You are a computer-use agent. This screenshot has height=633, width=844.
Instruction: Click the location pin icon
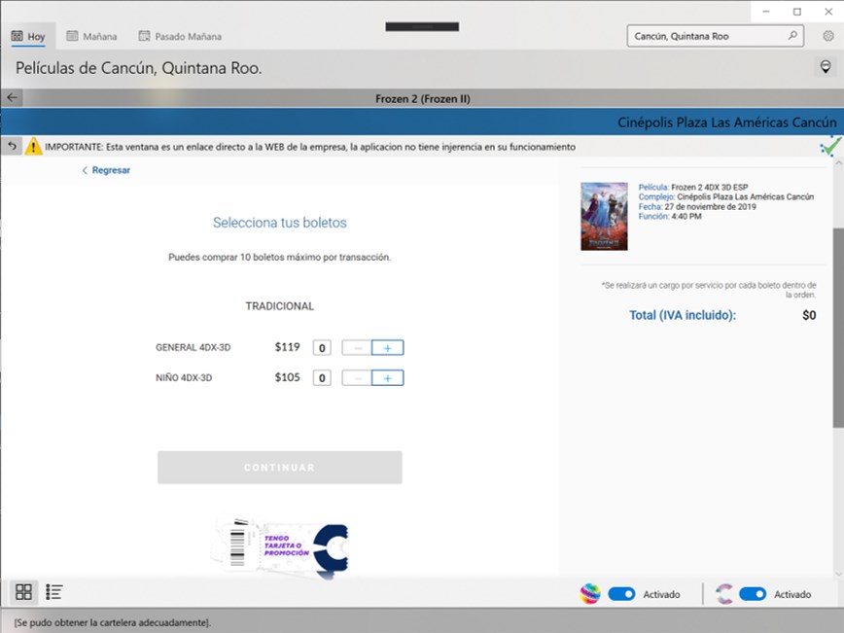[x=826, y=67]
